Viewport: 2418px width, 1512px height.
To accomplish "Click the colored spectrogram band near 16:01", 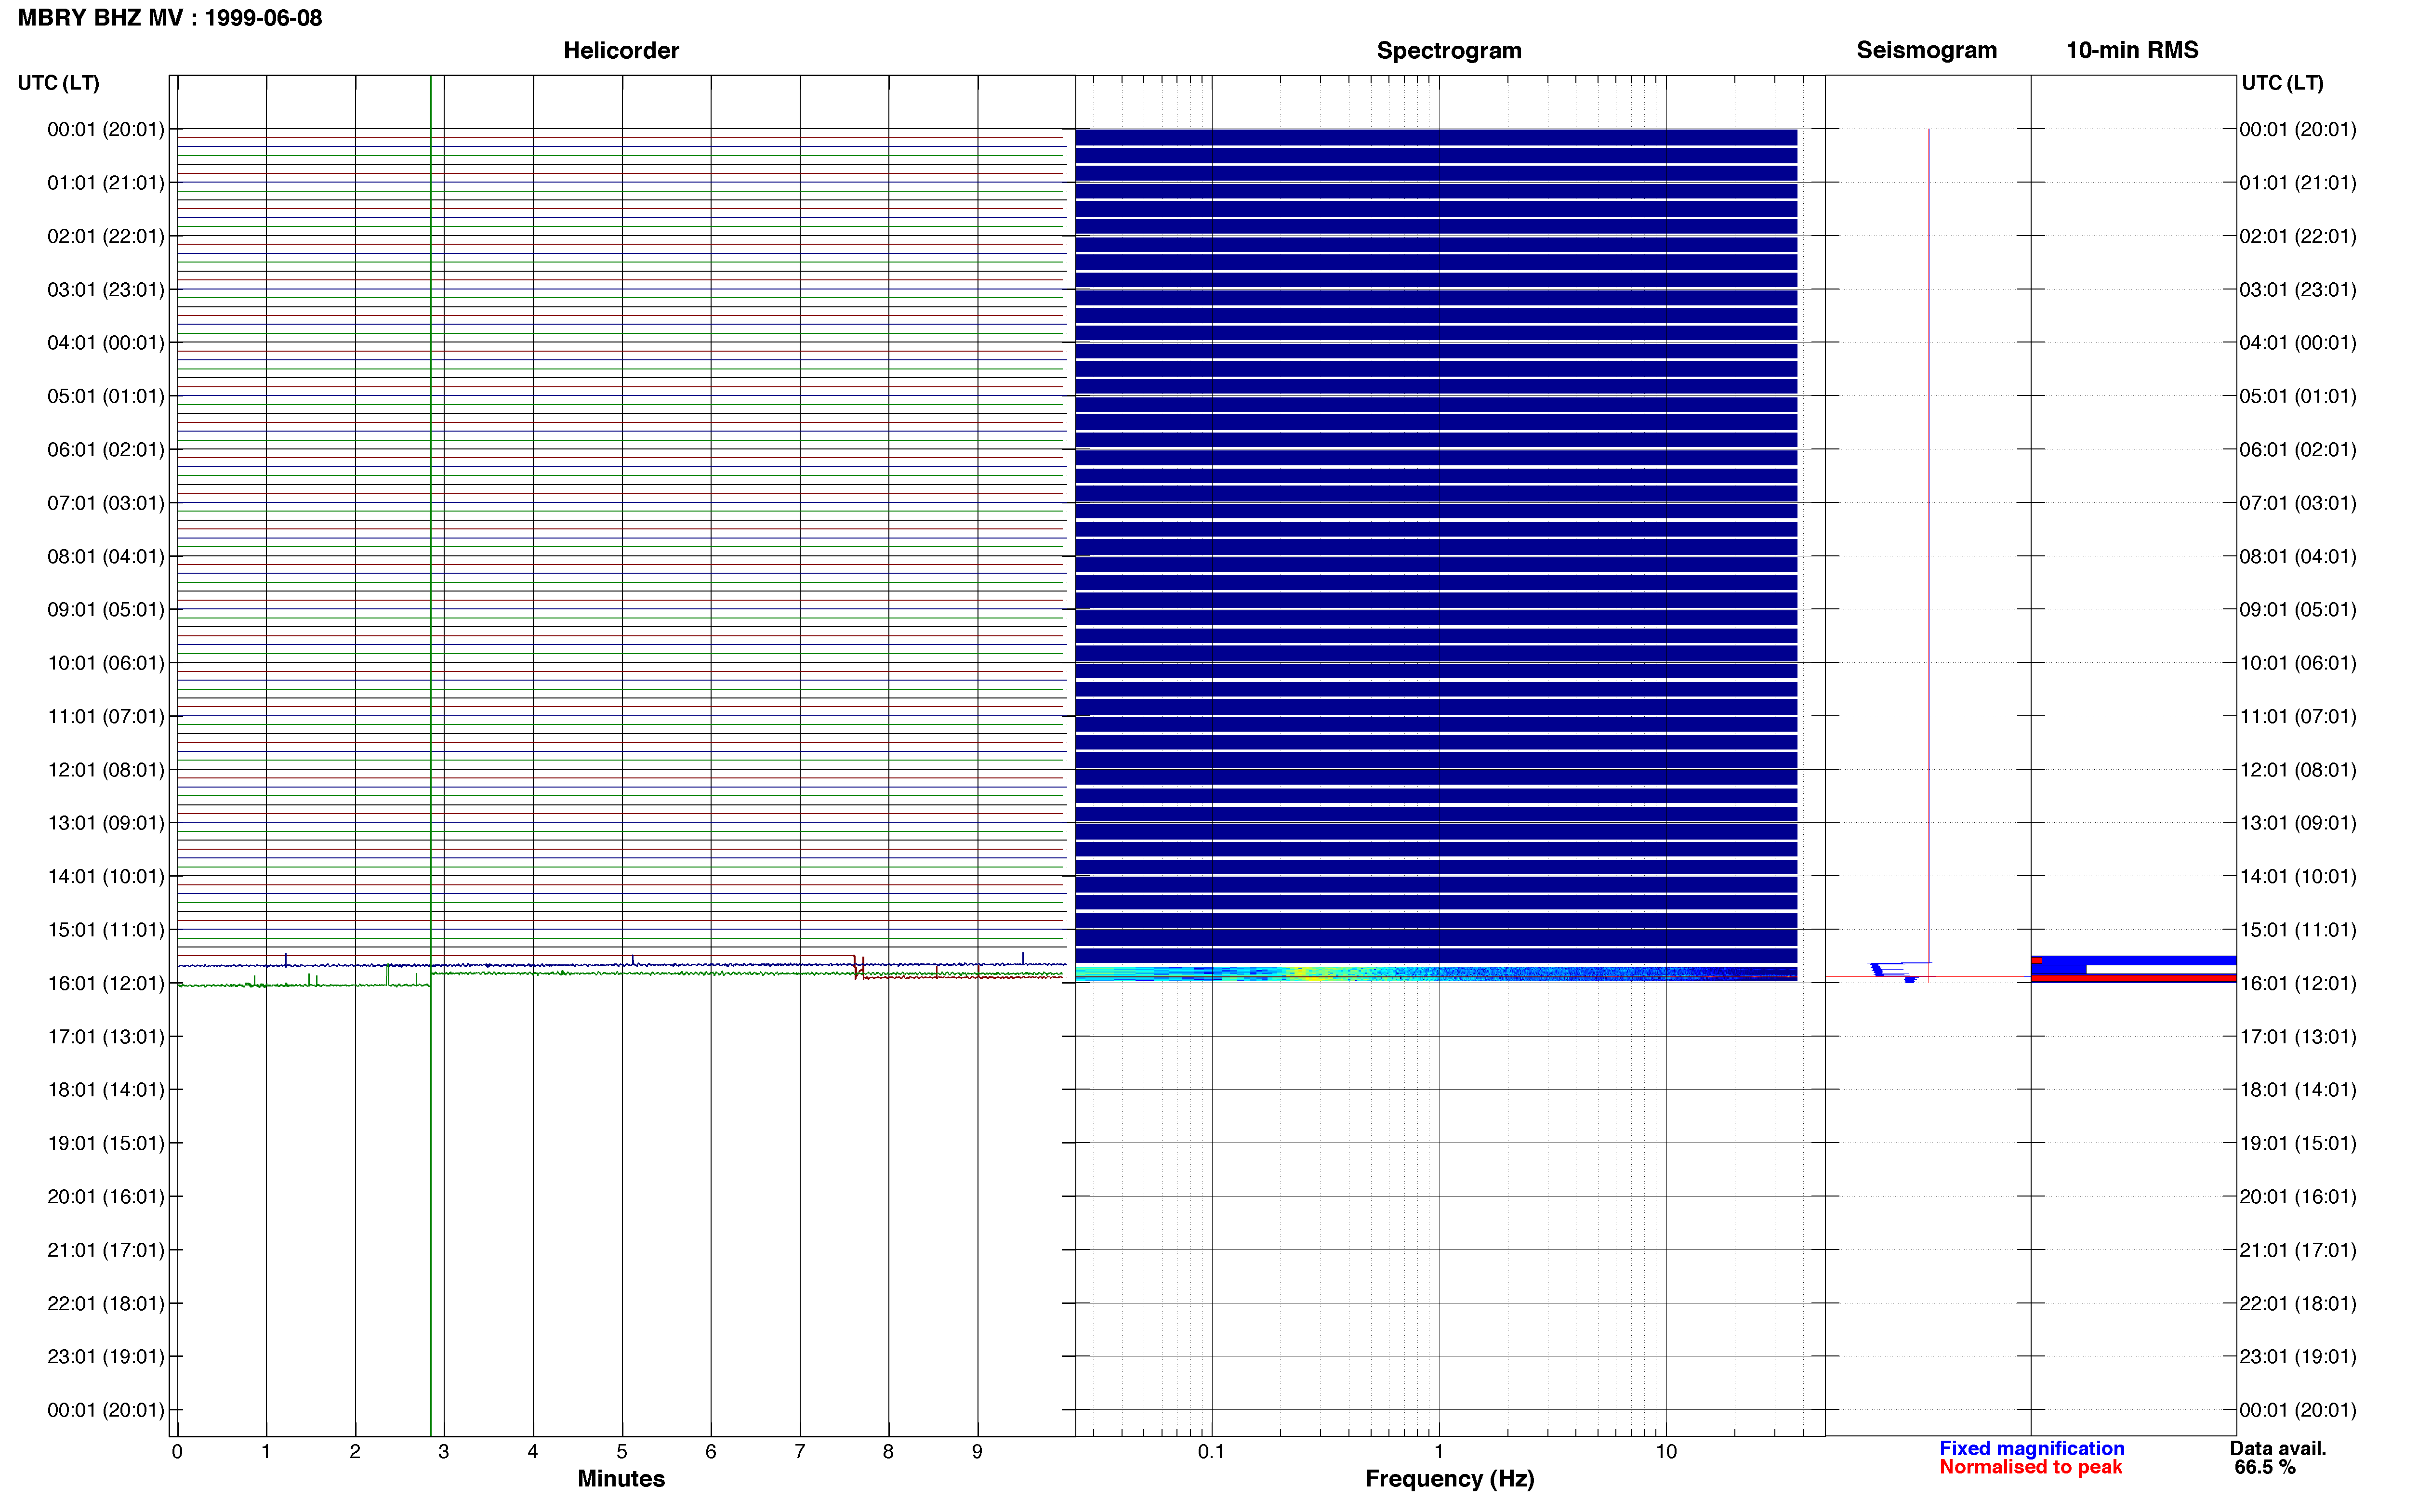I will [x=1436, y=973].
